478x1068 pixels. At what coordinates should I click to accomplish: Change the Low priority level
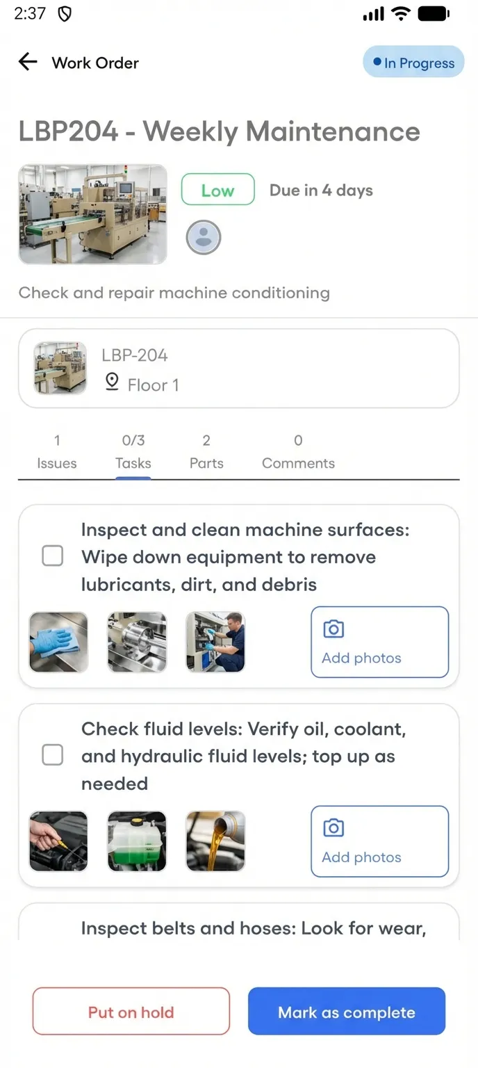pyautogui.click(x=217, y=189)
